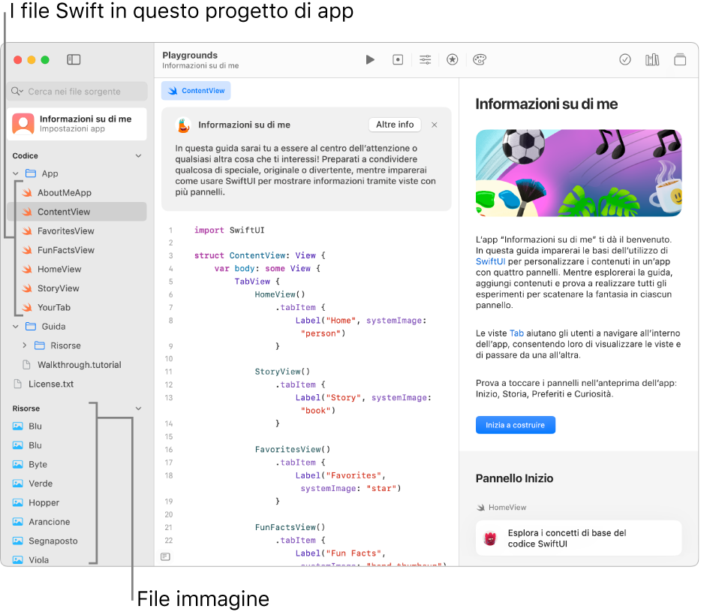Select the Hopper image resource

coord(77,502)
